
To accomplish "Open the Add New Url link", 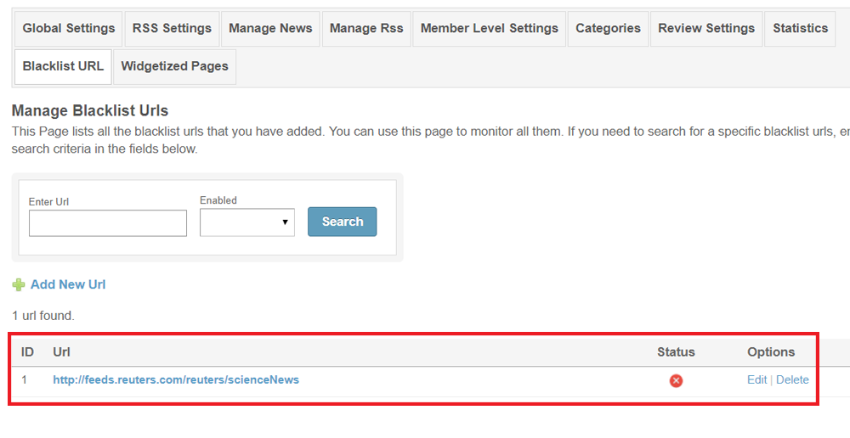I will (x=68, y=285).
